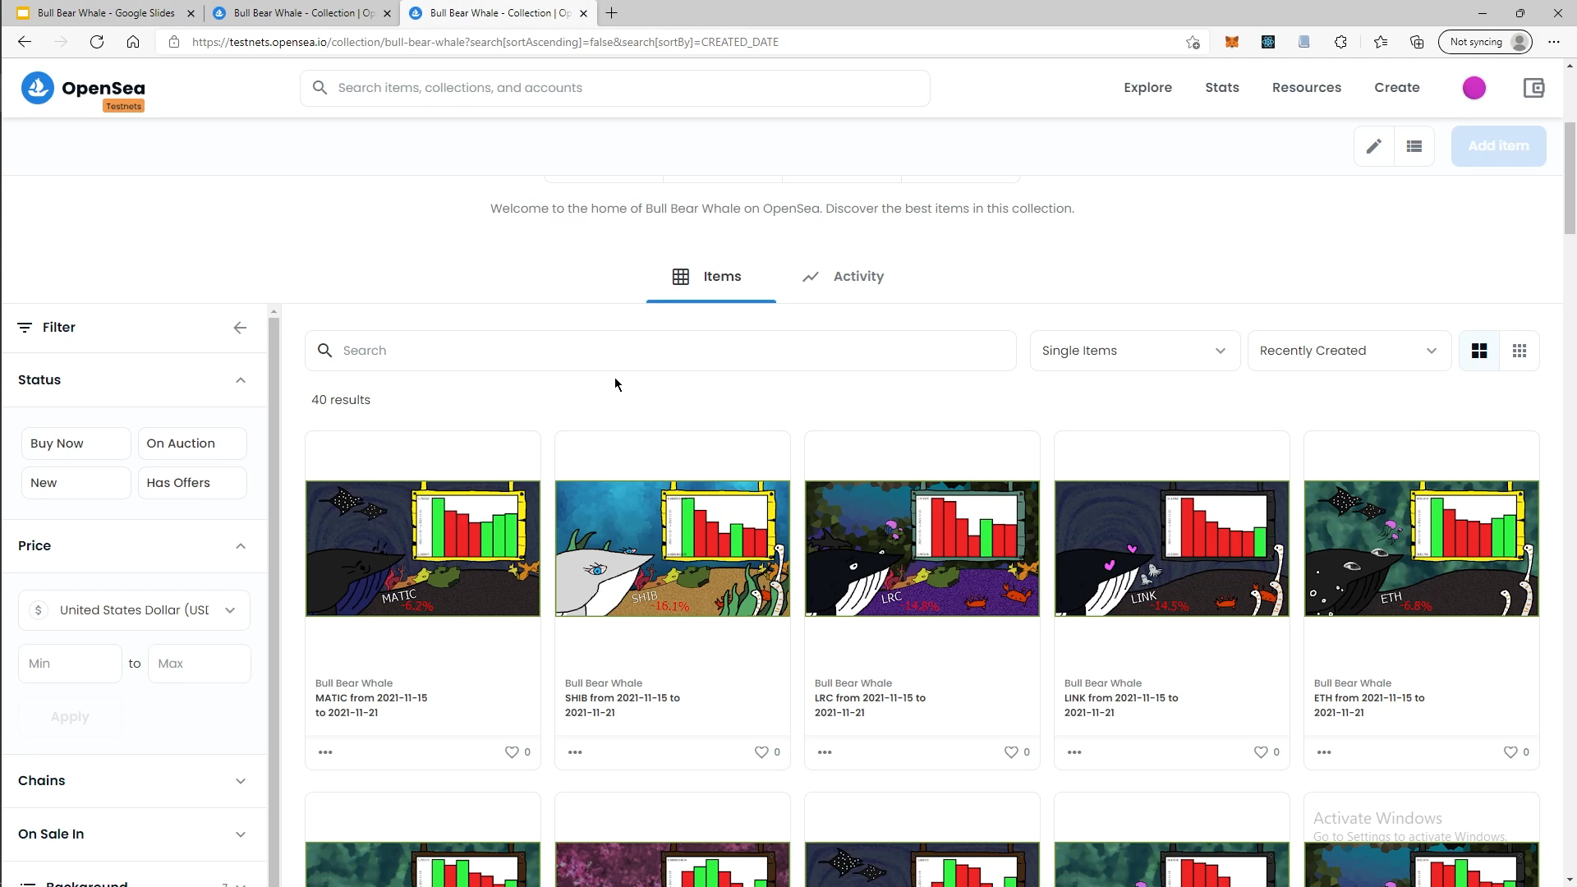Switch to large grid view
Viewport: 1577px width, 887px height.
pyautogui.click(x=1479, y=351)
